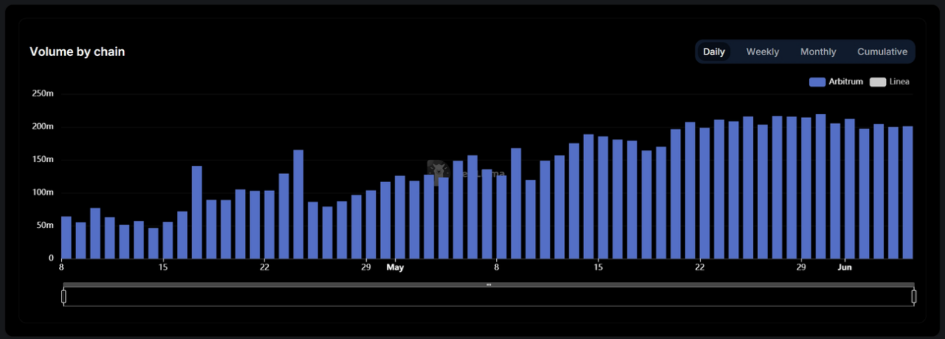This screenshot has width=945, height=339.
Task: Click the small grip icon atop the range slider
Action: pos(489,284)
